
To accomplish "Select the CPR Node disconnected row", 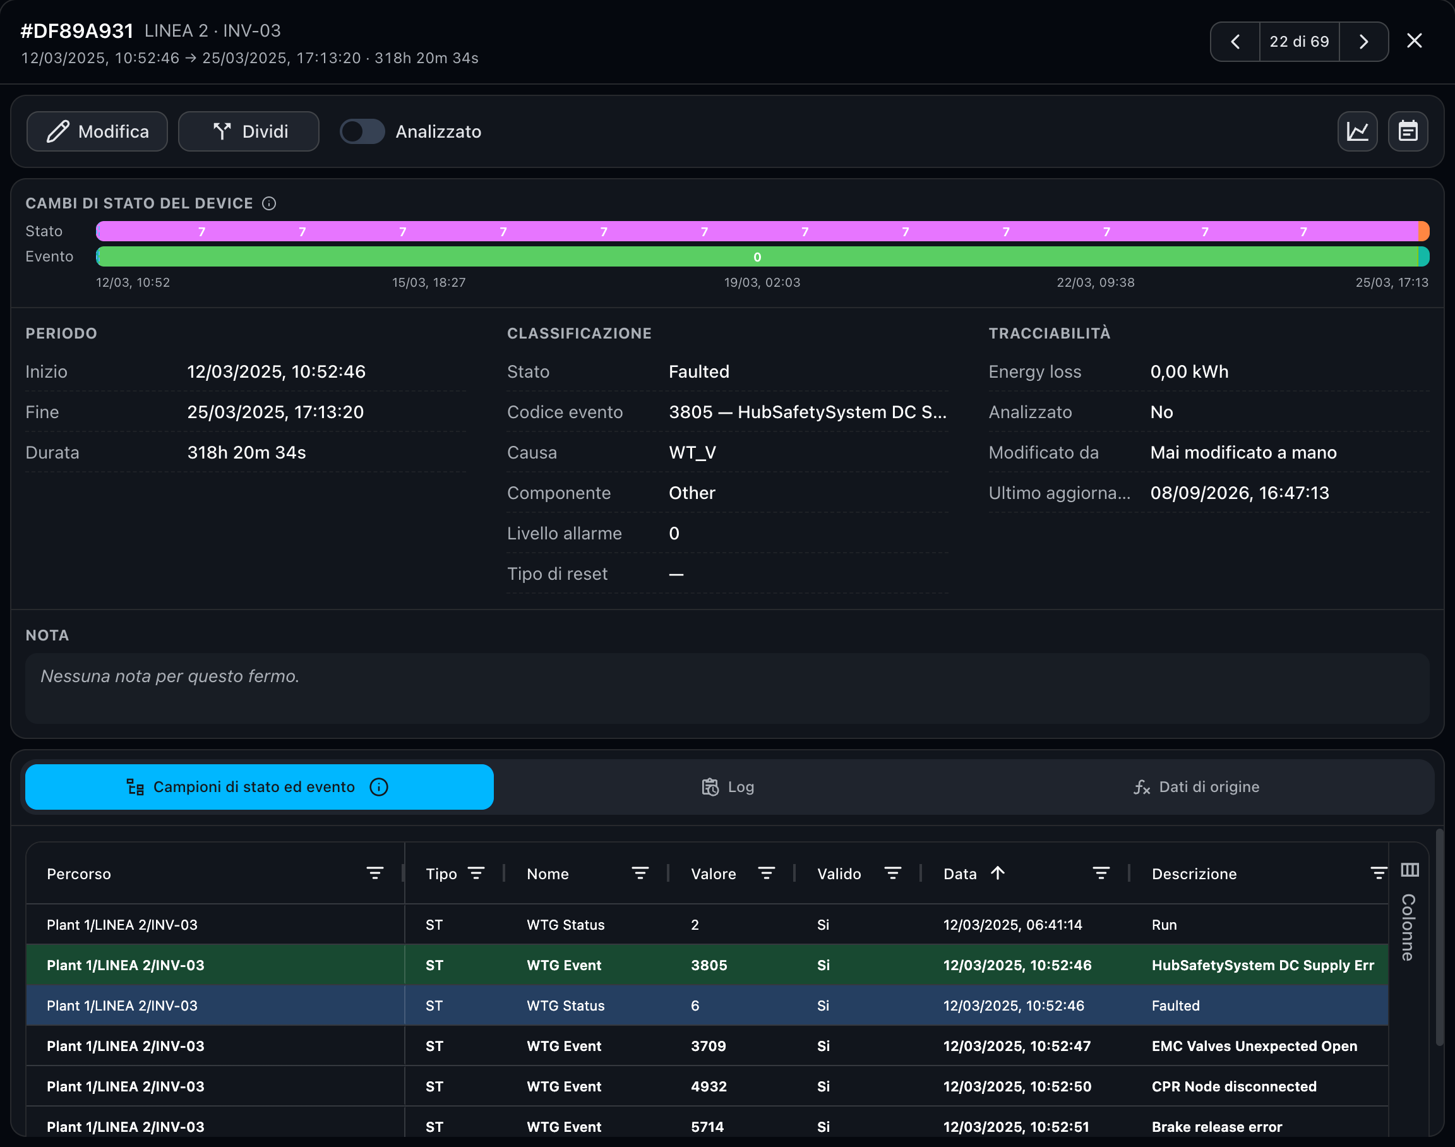I will click(x=707, y=1086).
